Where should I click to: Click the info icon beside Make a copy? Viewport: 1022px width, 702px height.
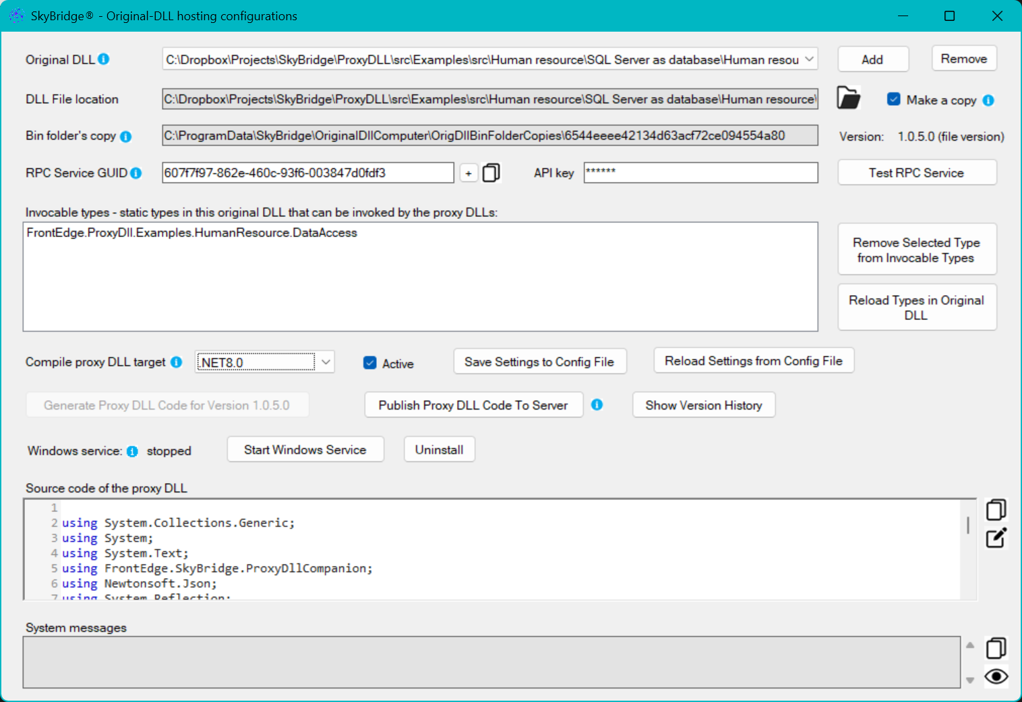click(988, 100)
